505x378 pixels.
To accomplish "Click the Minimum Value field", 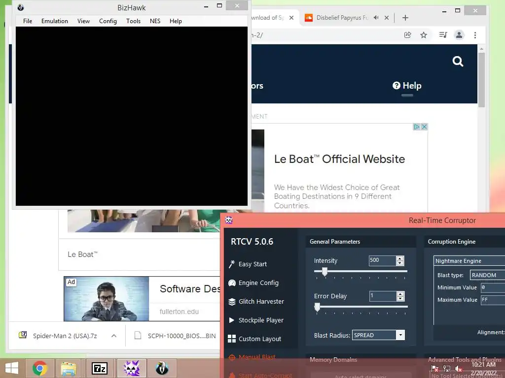I will [x=493, y=287].
